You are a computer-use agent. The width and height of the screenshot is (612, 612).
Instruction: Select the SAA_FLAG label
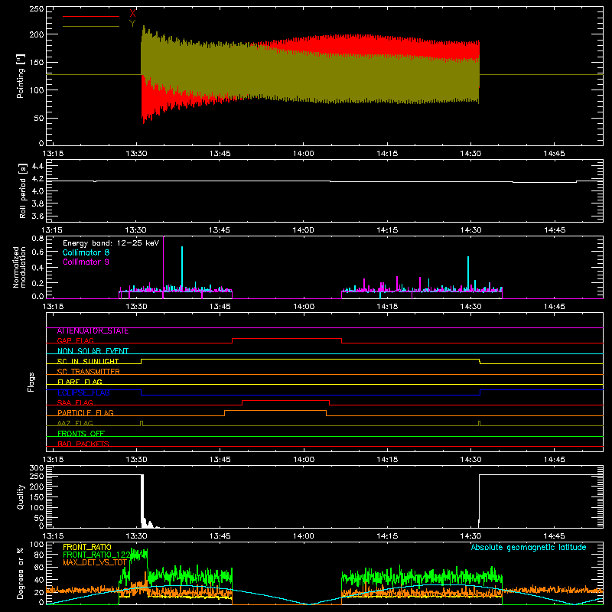75,402
